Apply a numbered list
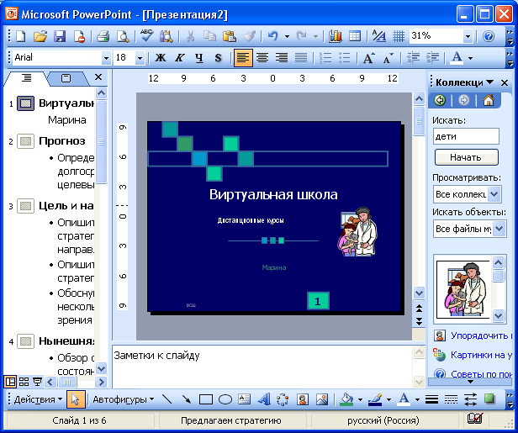518x433 pixels. click(x=325, y=58)
